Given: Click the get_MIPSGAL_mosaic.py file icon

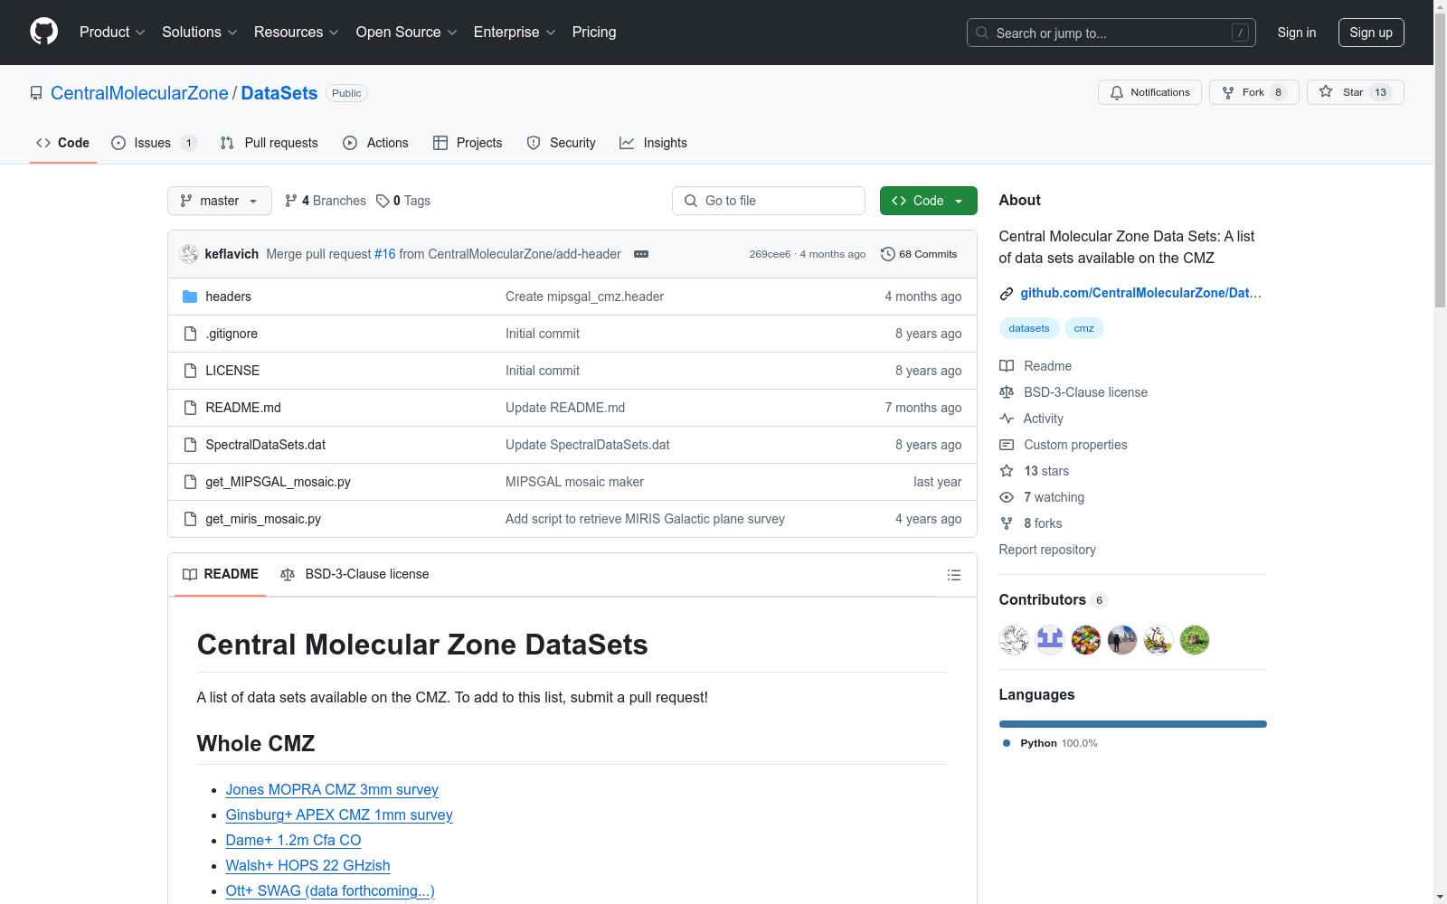Looking at the screenshot, I should click(190, 482).
